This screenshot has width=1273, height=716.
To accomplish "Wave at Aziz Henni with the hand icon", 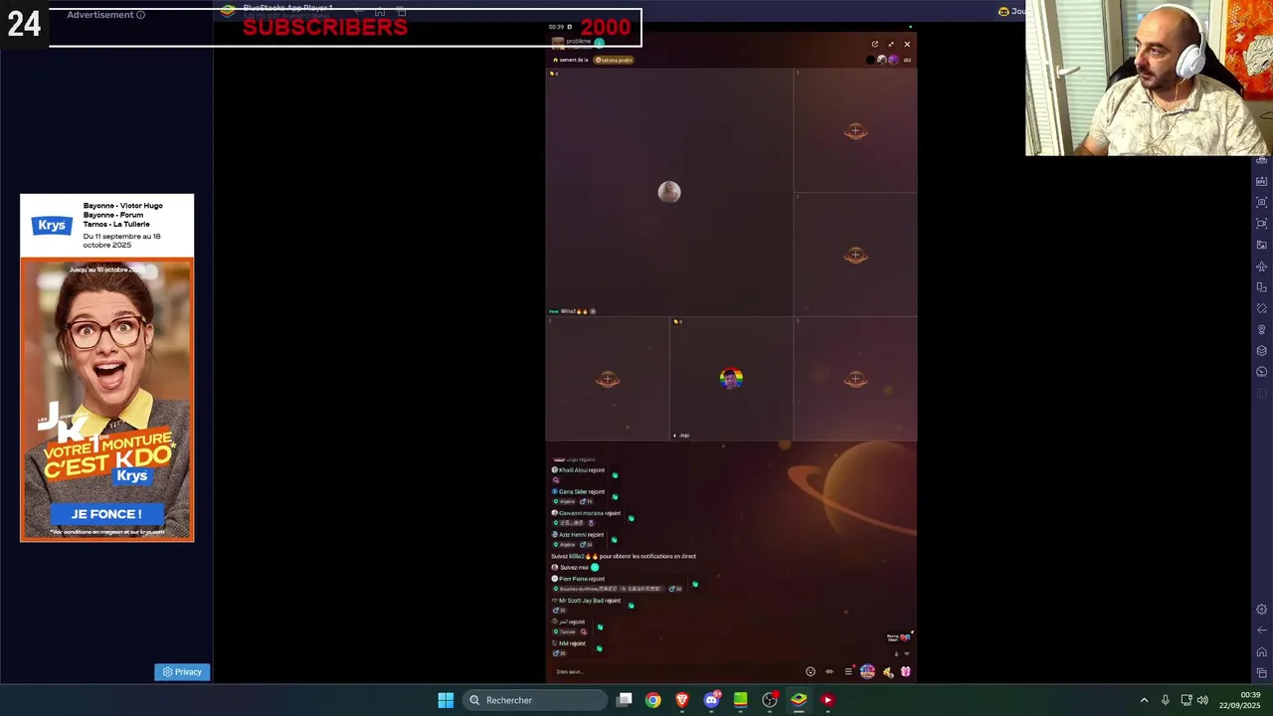I will click(614, 540).
